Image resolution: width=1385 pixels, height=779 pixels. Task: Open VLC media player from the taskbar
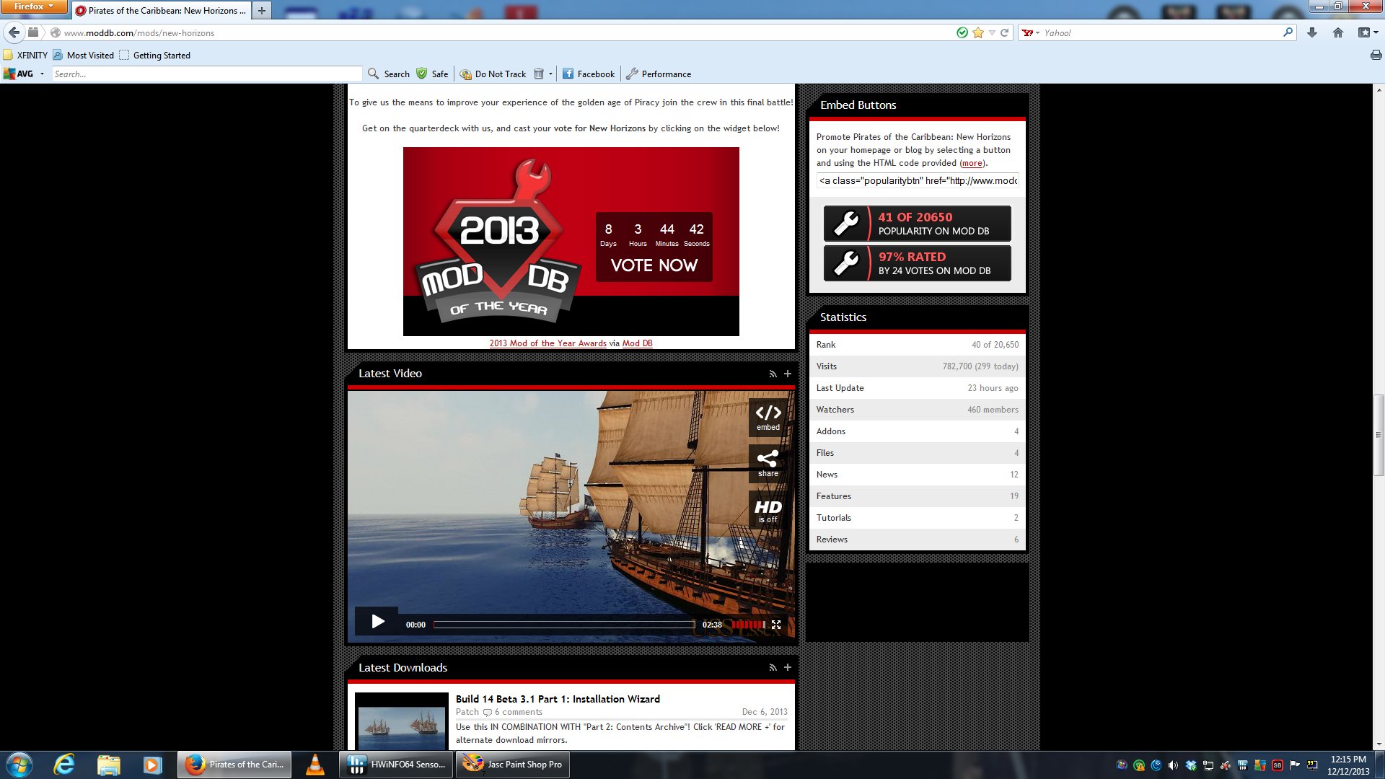tap(315, 765)
